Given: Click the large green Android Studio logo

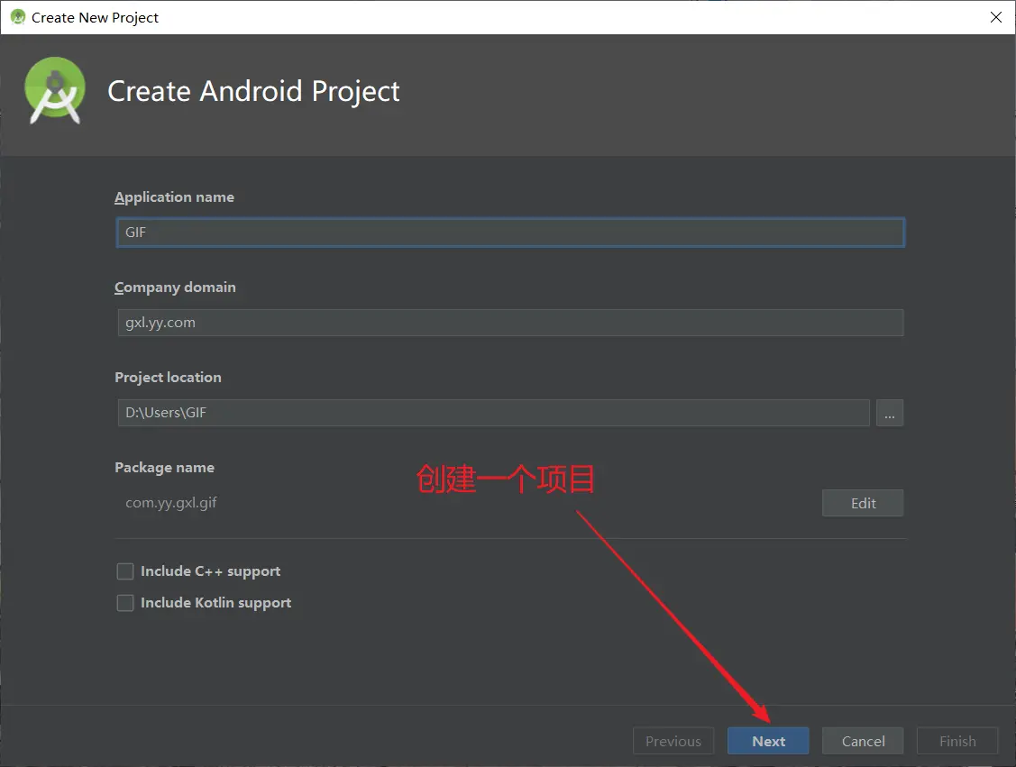Looking at the screenshot, I should coord(55,90).
